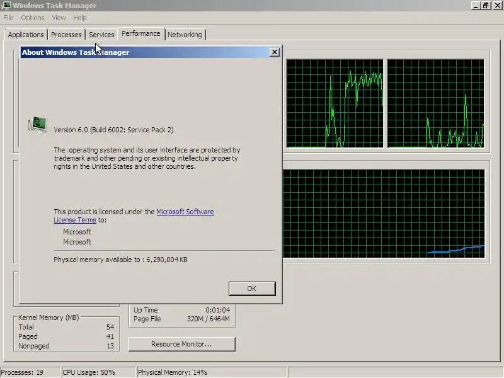The height and width of the screenshot is (378, 504).
Task: Switch to the Processes tab
Action: click(66, 35)
